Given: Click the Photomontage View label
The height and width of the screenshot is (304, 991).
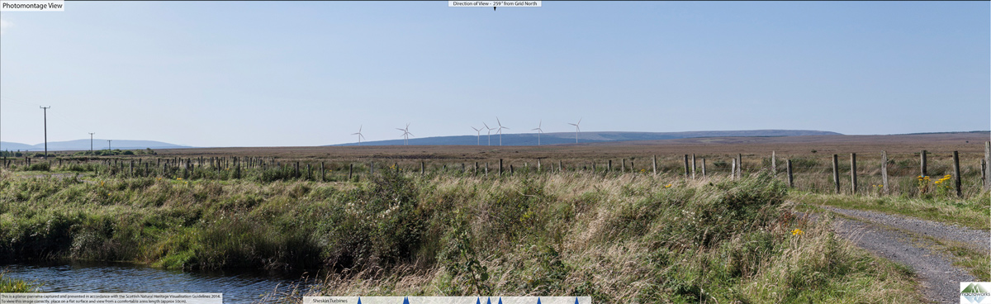Looking at the screenshot, I should 32,6.
